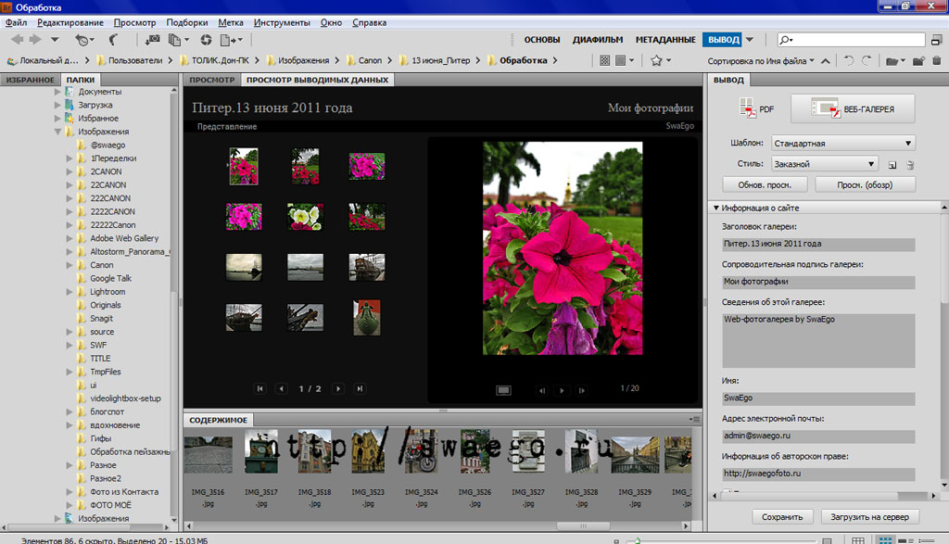Switch to the ИЗБРАННОЕ tab
The image size is (949, 544).
(31, 80)
